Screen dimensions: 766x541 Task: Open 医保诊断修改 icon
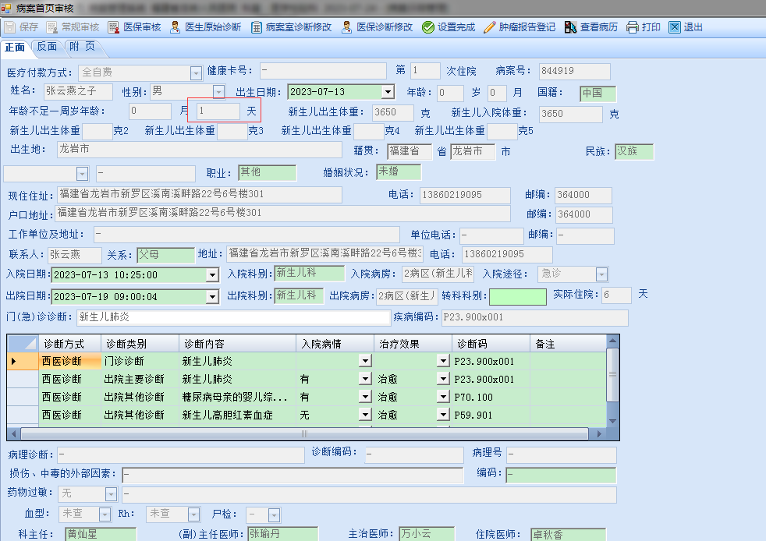tap(346, 27)
